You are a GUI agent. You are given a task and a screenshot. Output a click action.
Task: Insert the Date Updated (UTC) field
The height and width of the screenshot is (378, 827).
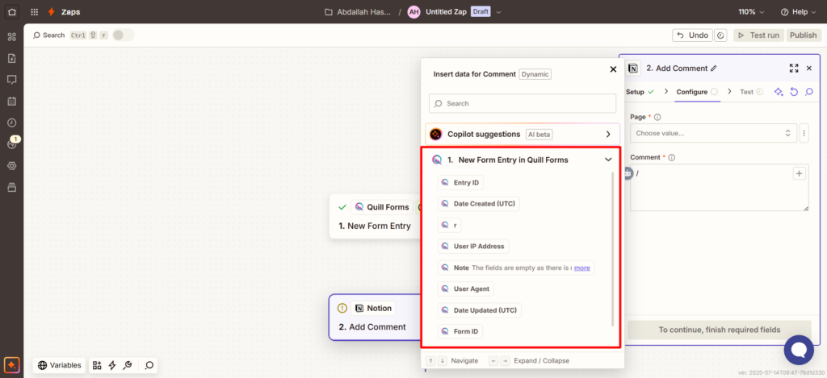coord(480,310)
